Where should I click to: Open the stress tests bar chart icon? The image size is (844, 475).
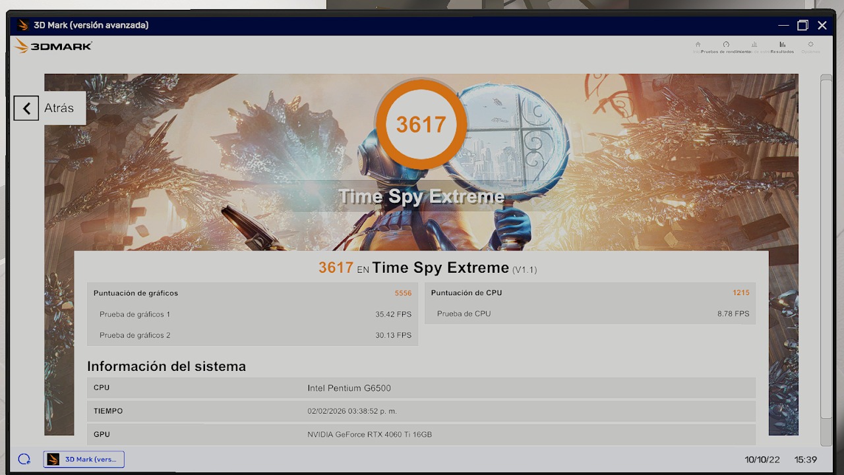(754, 45)
